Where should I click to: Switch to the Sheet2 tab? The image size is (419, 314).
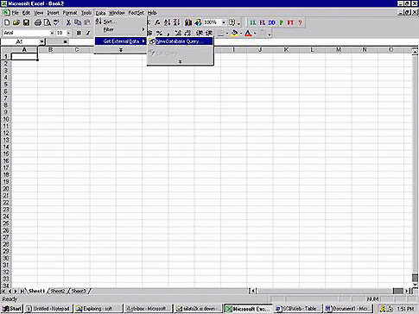58,292
